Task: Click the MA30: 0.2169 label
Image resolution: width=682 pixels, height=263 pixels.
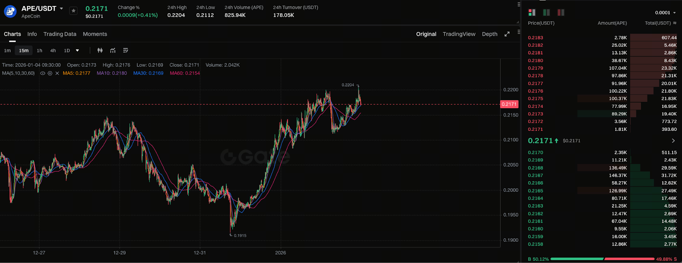Action: pos(148,73)
